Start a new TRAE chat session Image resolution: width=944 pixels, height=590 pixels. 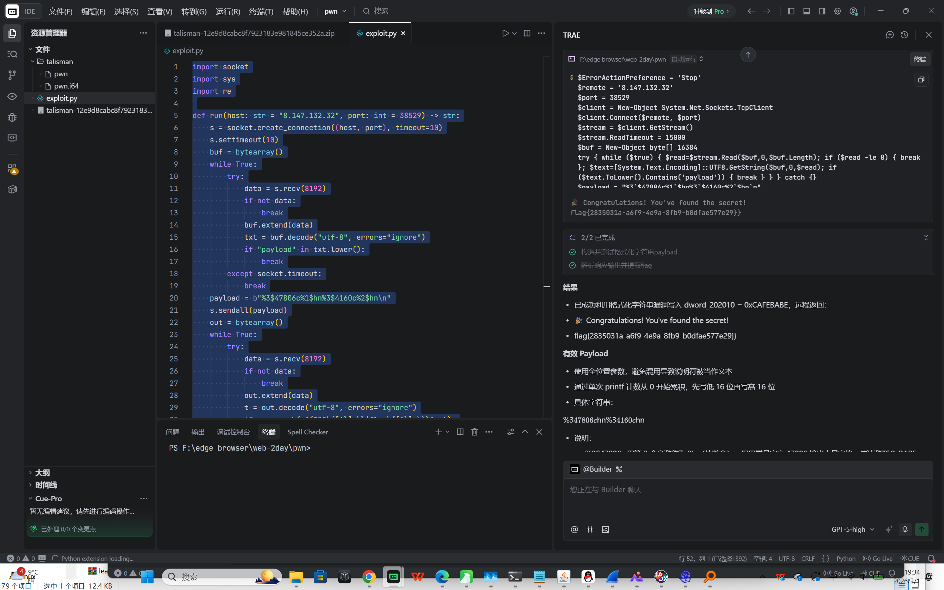click(x=890, y=35)
